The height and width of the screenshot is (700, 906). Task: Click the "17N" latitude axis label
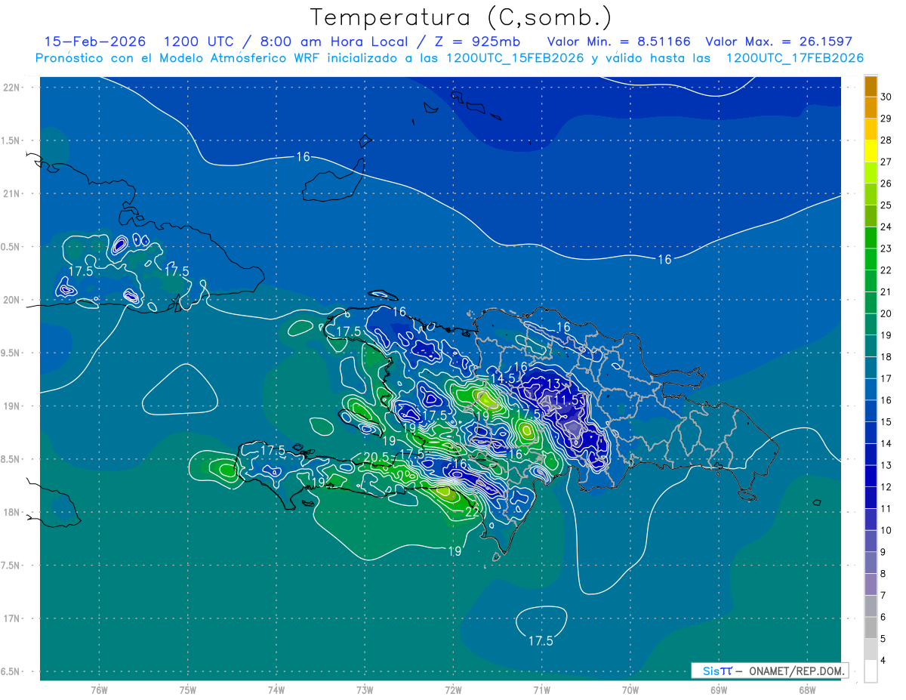[x=11, y=618]
